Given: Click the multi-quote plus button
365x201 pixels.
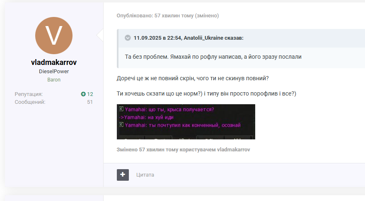Looking at the screenshot, I should click(x=123, y=175).
